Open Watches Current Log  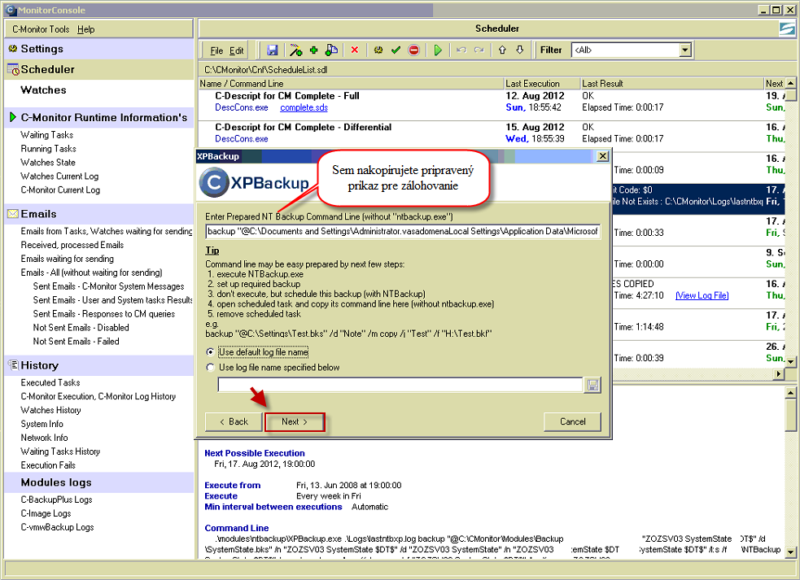point(59,176)
